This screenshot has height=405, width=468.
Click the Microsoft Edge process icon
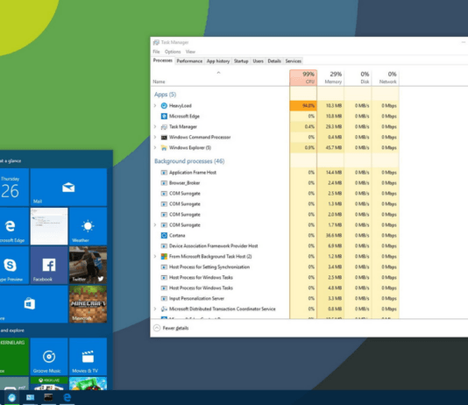coord(164,116)
